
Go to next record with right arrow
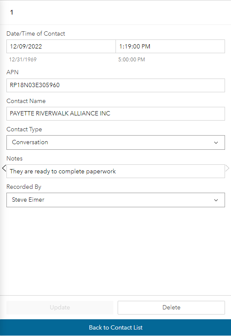point(228,168)
